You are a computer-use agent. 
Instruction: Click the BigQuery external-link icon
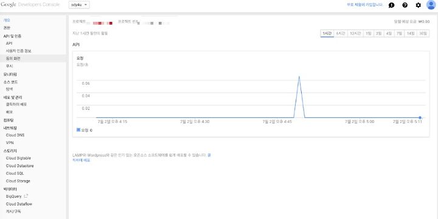[26, 196]
